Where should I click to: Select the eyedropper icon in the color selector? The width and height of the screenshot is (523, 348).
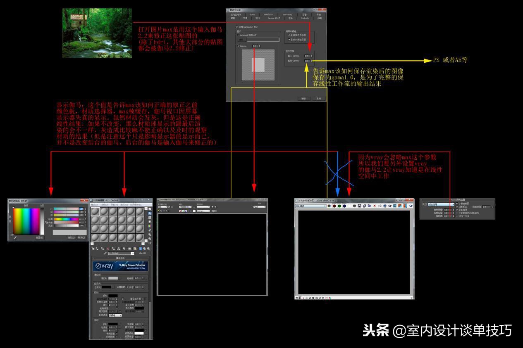[15, 238]
